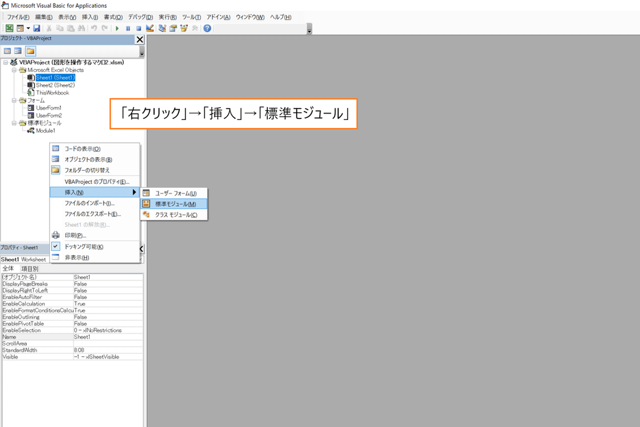Run macro with the green play icon

coord(117,28)
